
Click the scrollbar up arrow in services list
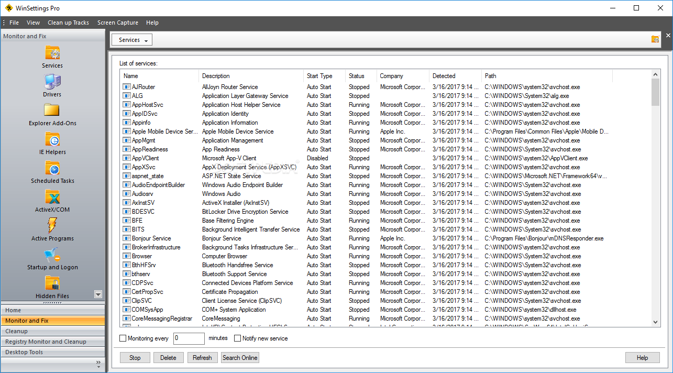pos(656,74)
